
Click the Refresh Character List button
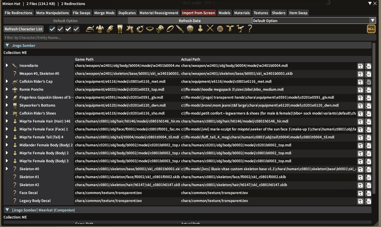pyautogui.click(x=24, y=29)
